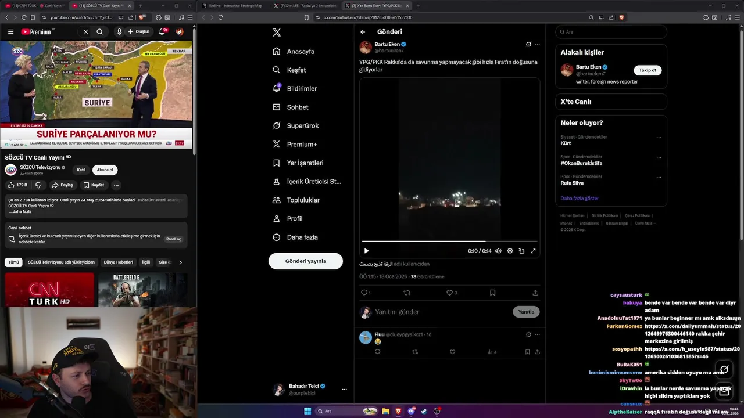Viewport: 744px width, 418px height.
Task: Open Topluluklar communities on X
Action: click(x=296, y=200)
